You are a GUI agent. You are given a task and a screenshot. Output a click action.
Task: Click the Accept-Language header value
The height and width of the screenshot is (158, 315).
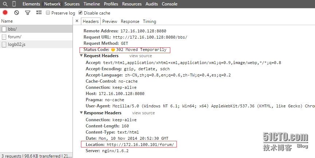(178, 75)
